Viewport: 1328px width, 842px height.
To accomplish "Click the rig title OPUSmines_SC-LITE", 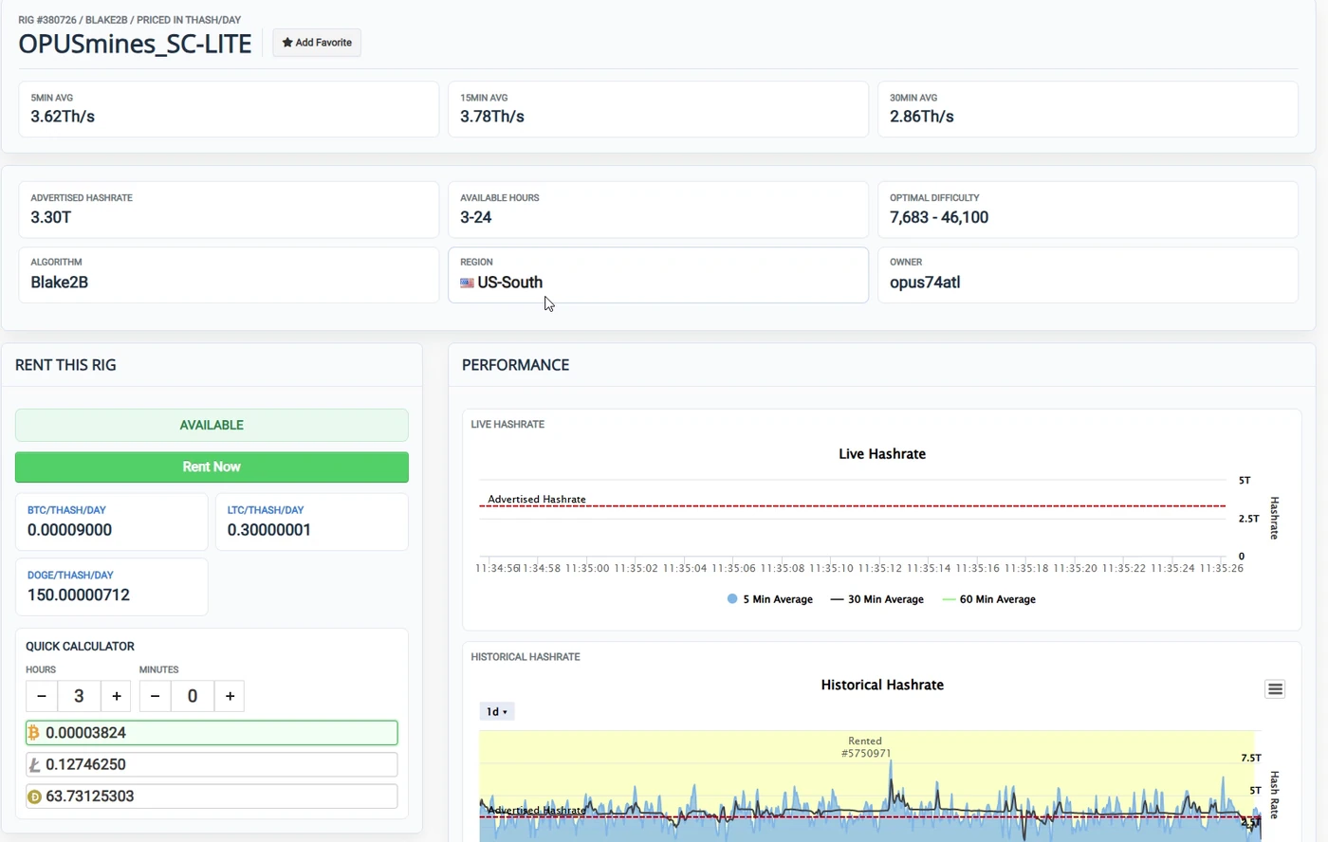I will 135,44.
